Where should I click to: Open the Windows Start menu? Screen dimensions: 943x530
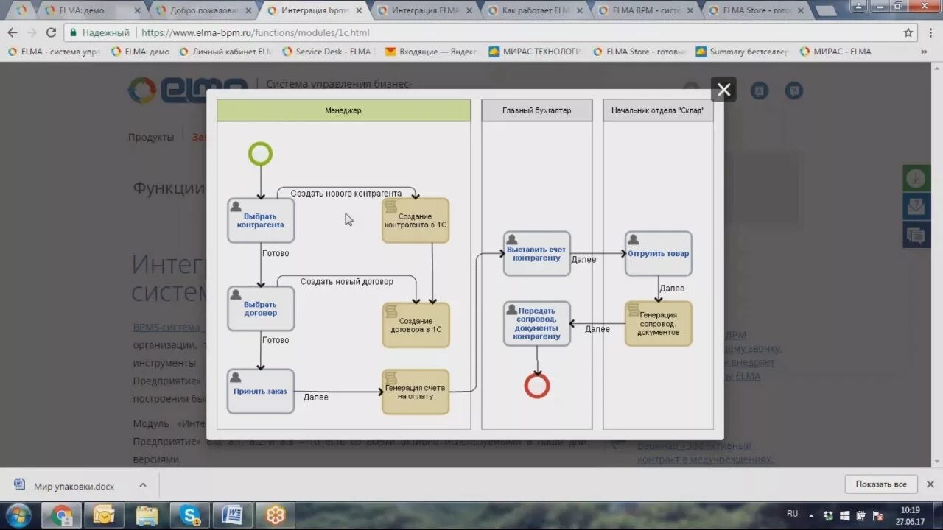(18, 515)
